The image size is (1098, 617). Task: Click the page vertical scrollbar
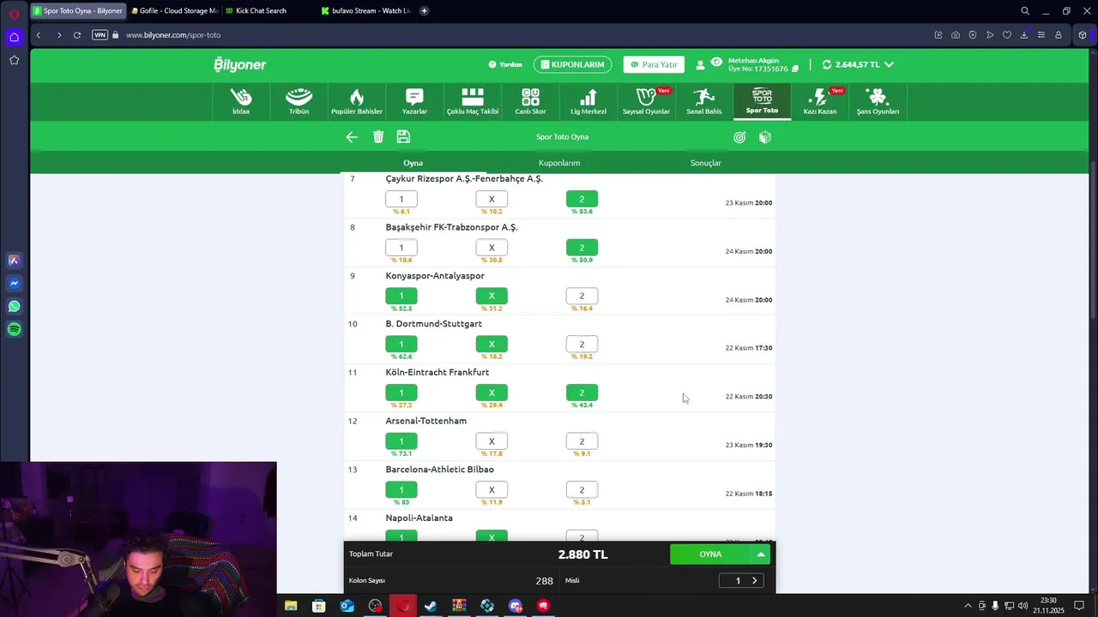1093,240
